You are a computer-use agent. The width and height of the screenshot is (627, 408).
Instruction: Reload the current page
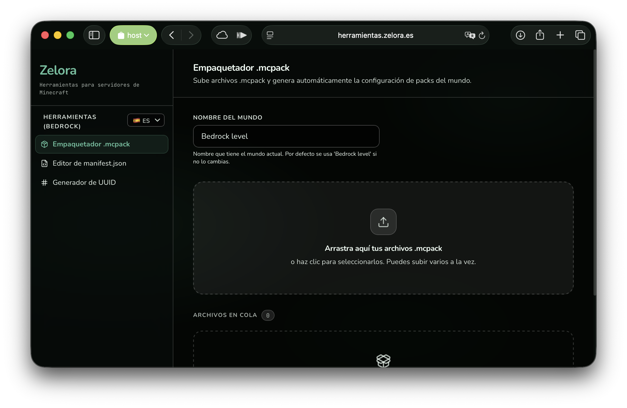point(482,35)
